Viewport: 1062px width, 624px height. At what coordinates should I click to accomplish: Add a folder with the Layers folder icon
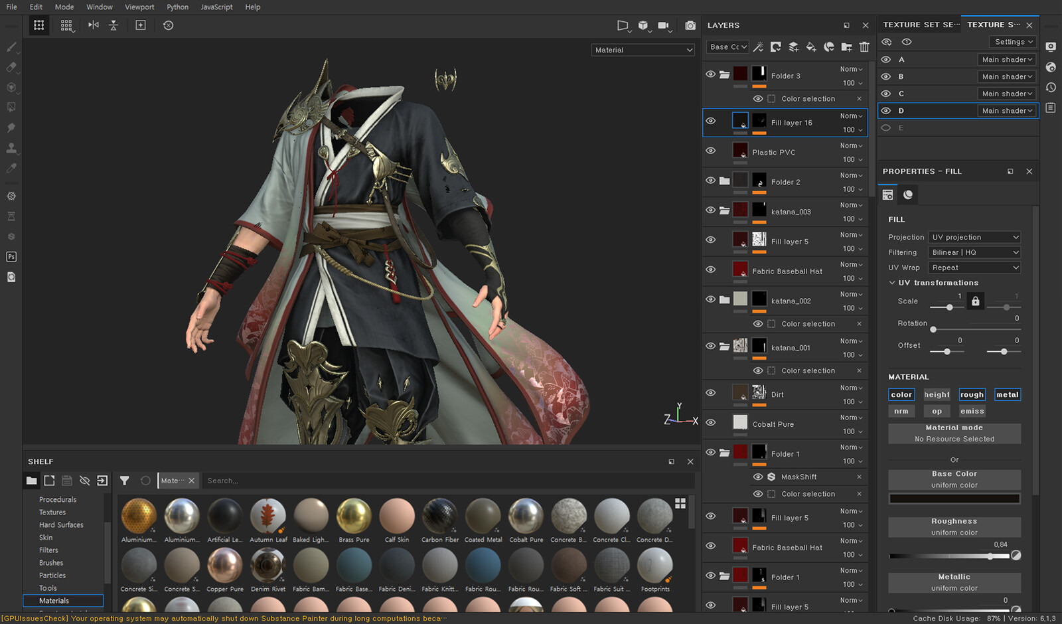(846, 47)
